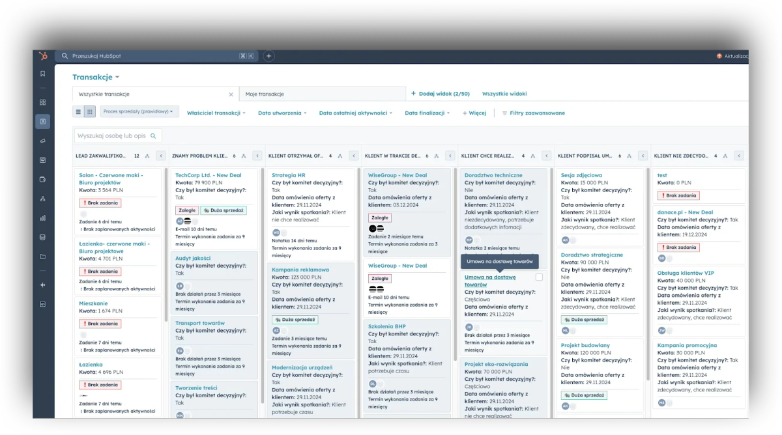Image resolution: width=782 pixels, height=435 pixels.
Task: Open the library folder sidebar icon
Action: click(x=43, y=257)
